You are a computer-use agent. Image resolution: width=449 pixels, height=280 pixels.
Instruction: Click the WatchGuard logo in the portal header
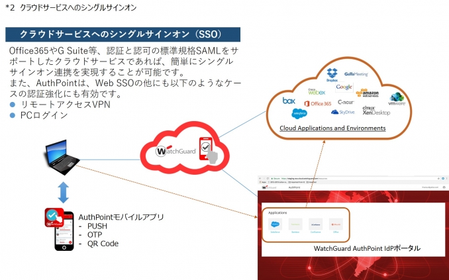coord(269,187)
